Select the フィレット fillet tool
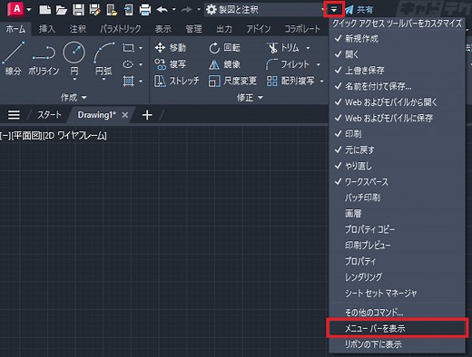Viewport: 472px width, 357px height. pyautogui.click(x=288, y=64)
